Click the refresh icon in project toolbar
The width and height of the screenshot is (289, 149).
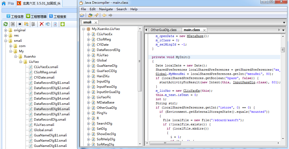(5, 24)
